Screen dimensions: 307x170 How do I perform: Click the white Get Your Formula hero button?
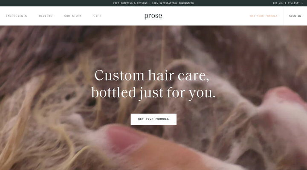[x=153, y=119]
